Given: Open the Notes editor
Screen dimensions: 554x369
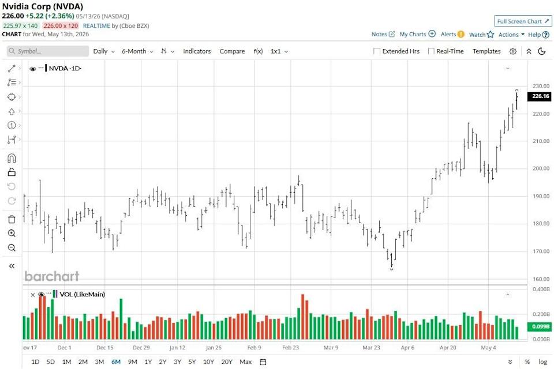Looking at the screenshot, I should pos(383,34).
